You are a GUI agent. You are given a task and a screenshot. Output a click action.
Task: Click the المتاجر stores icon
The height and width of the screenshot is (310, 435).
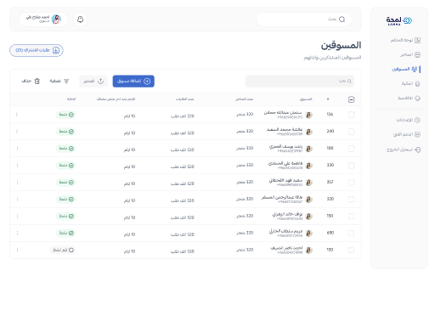pos(417,54)
